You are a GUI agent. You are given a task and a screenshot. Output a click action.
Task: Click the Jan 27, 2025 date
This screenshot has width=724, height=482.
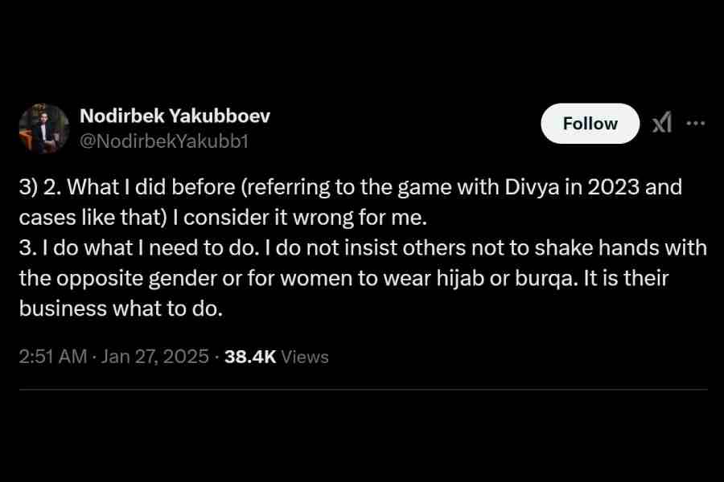[x=155, y=357]
